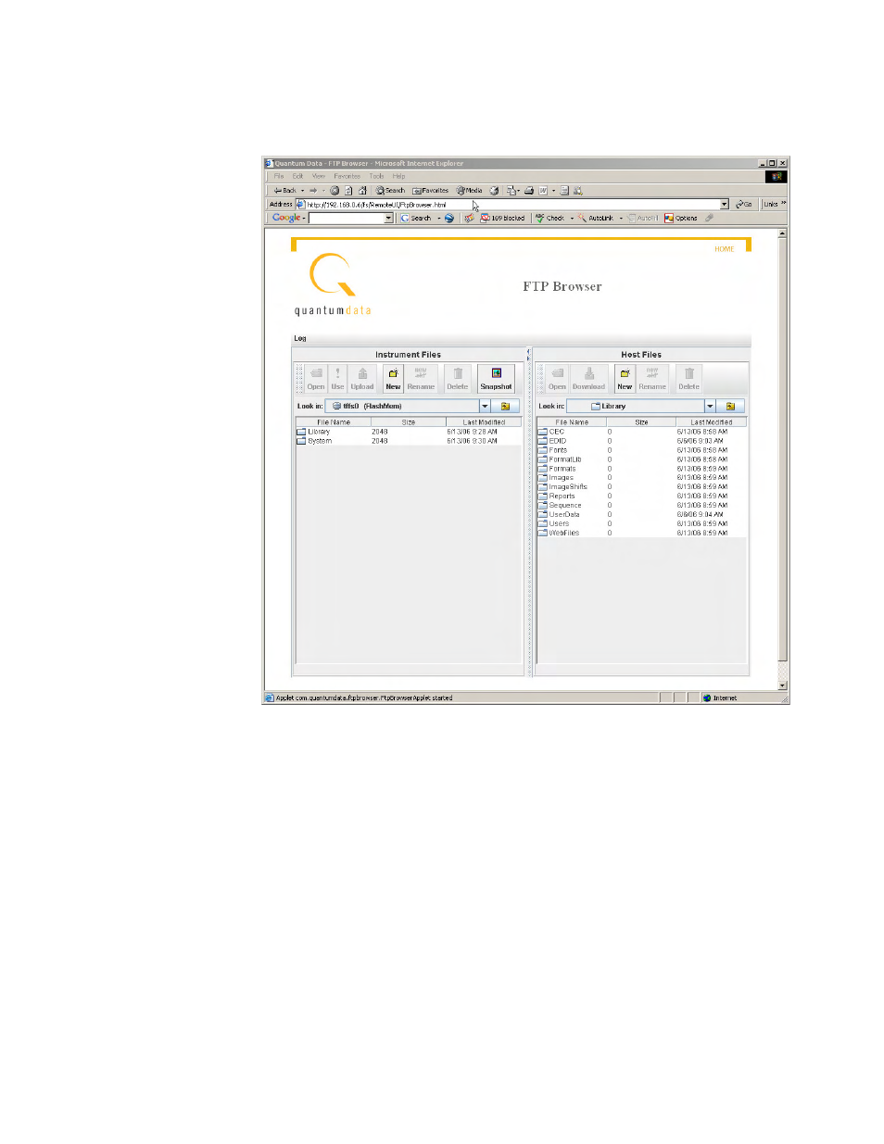Image resolution: width=884 pixels, height=1144 pixels.
Task: Select Library folder in Instrument Files
Action: tap(409, 432)
